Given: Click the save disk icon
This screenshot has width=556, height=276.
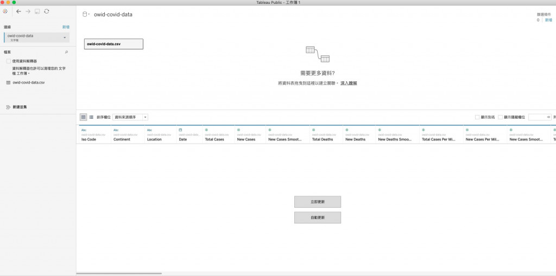Looking at the screenshot, I should [x=37, y=11].
